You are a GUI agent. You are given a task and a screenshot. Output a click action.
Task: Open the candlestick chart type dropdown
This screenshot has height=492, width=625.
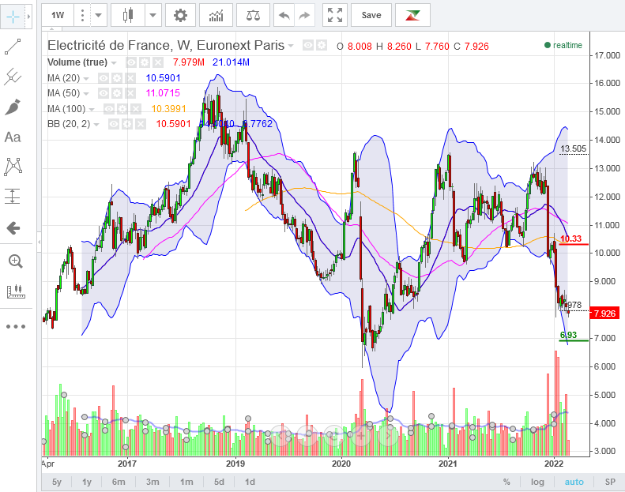[152, 15]
